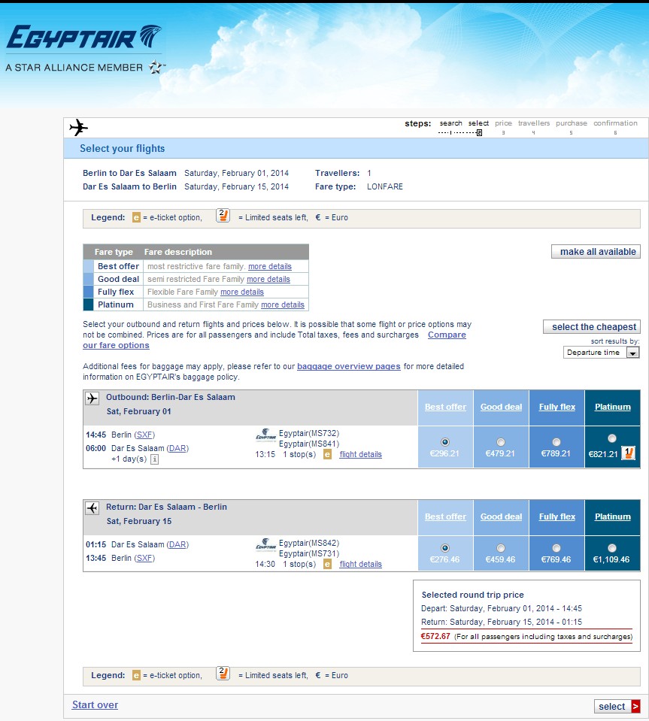Click the bottom legend limited seats icon

tap(223, 673)
